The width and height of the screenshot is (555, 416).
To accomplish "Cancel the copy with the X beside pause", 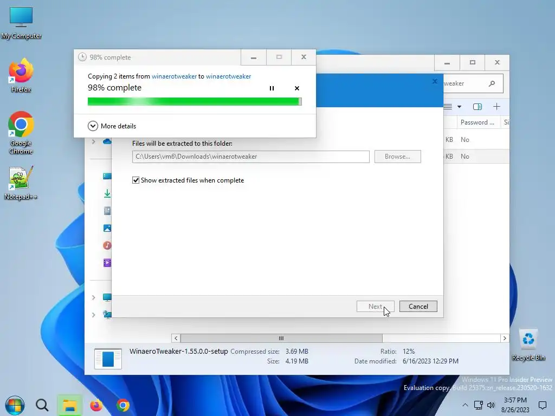I will click(297, 88).
